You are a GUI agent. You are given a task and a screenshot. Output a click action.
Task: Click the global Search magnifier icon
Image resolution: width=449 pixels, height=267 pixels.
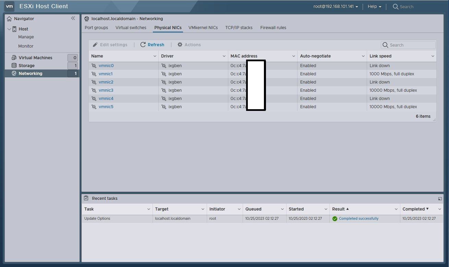tap(396, 7)
